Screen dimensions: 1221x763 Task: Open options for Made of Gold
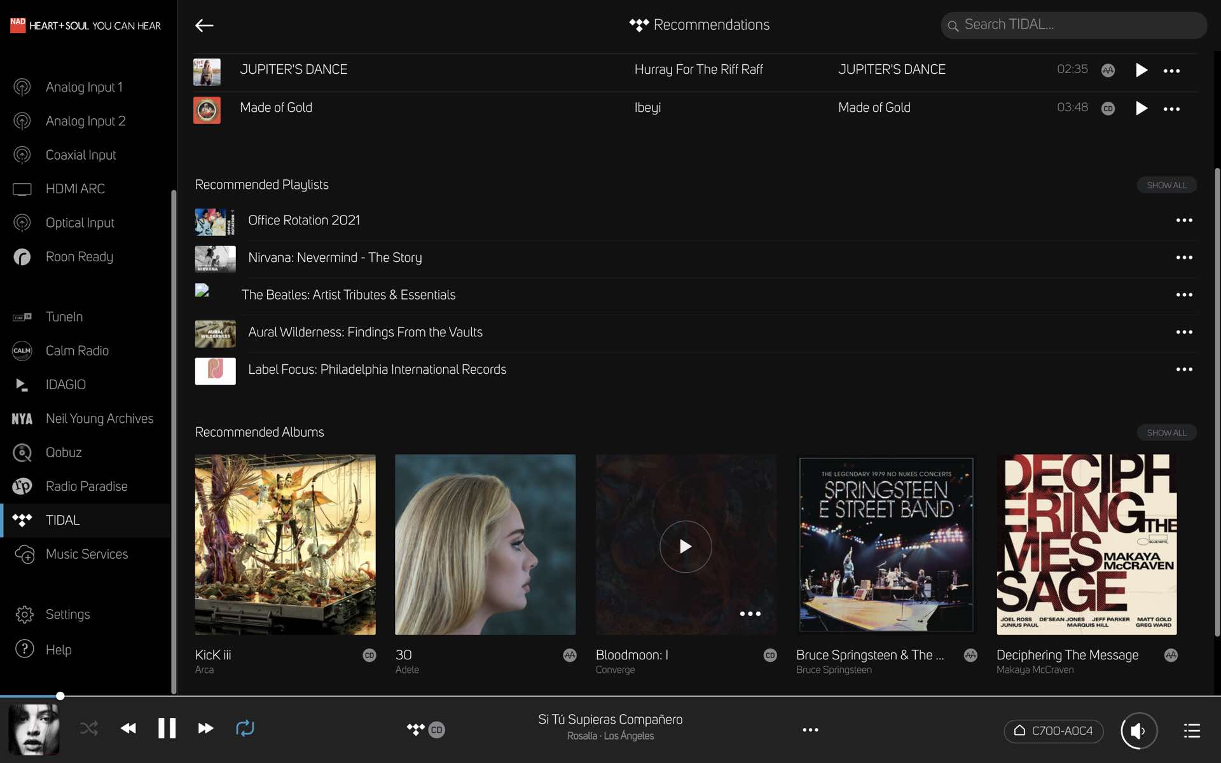(1171, 109)
